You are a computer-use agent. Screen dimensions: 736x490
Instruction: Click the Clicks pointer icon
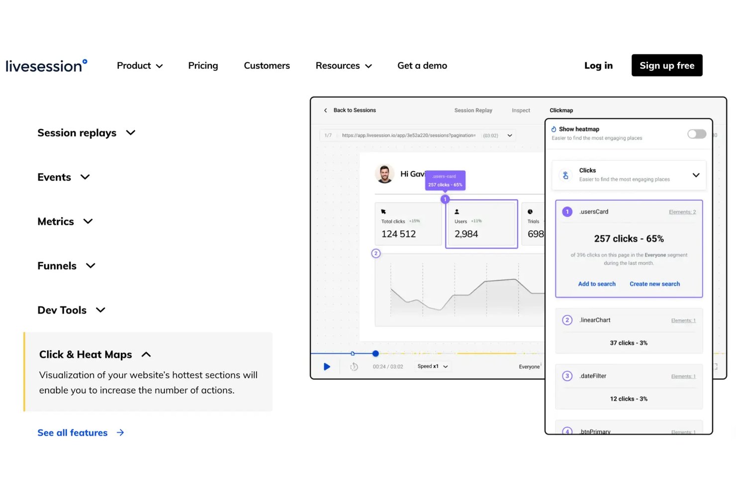[565, 175]
